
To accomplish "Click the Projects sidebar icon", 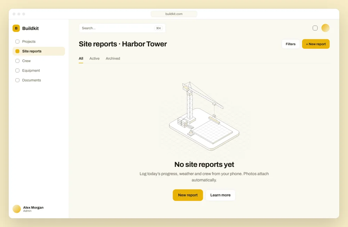I will point(17,41).
